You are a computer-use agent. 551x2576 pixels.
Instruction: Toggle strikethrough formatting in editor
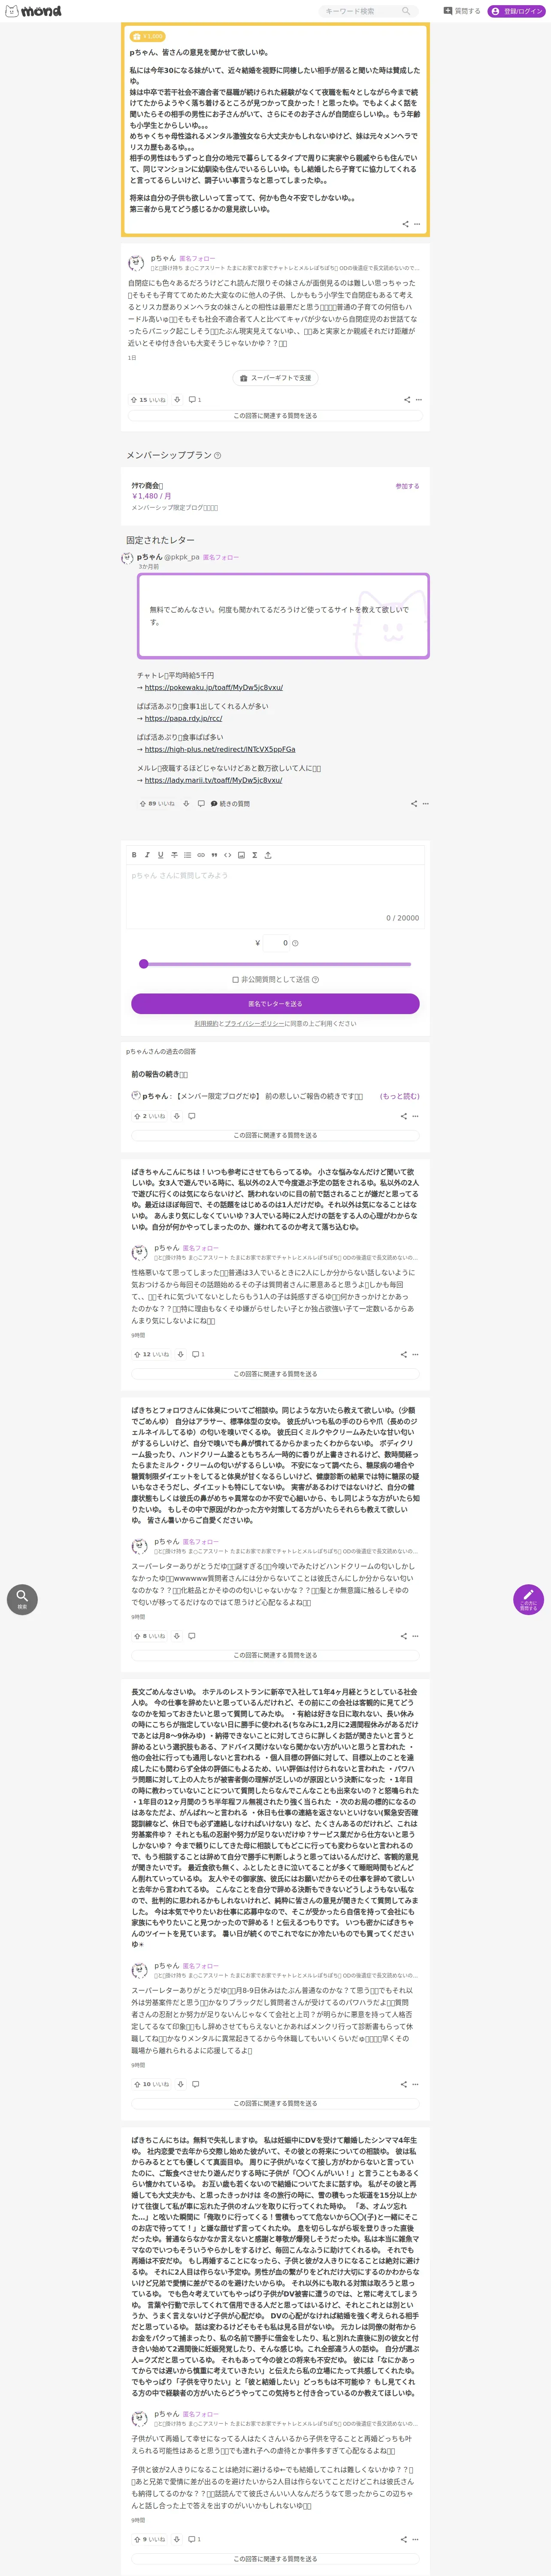point(174,855)
